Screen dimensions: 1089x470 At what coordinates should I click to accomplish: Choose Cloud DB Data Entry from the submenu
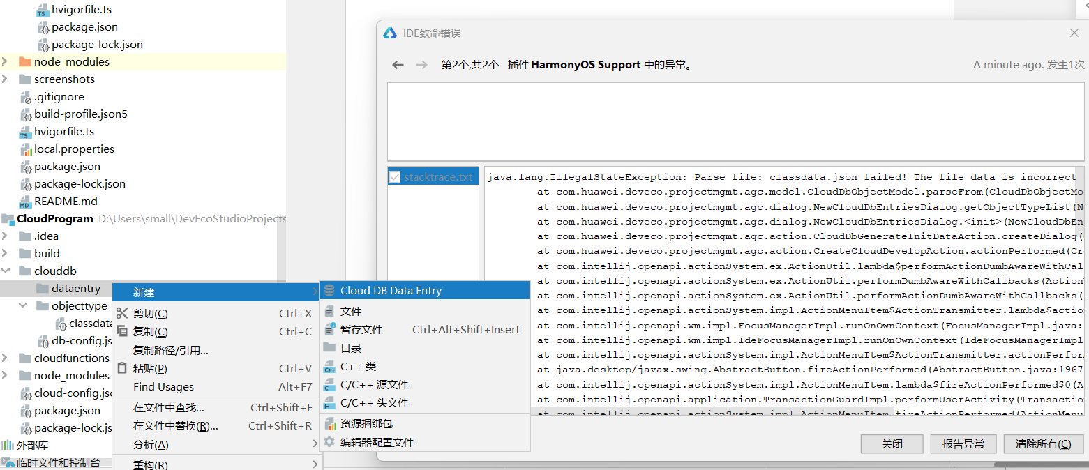point(425,291)
